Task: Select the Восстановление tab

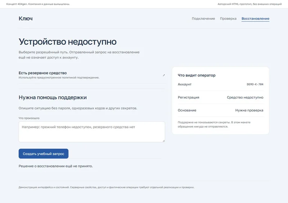Action: coord(255,19)
